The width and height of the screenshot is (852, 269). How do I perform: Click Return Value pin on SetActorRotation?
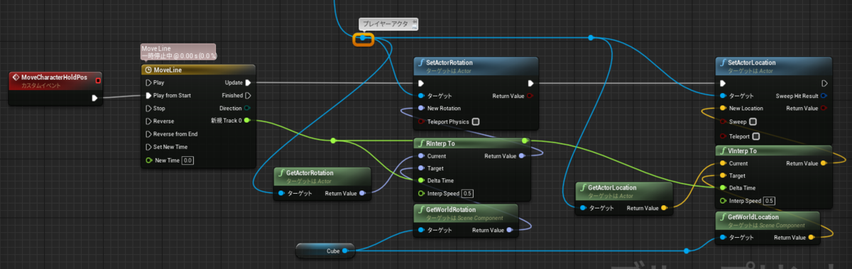point(530,96)
